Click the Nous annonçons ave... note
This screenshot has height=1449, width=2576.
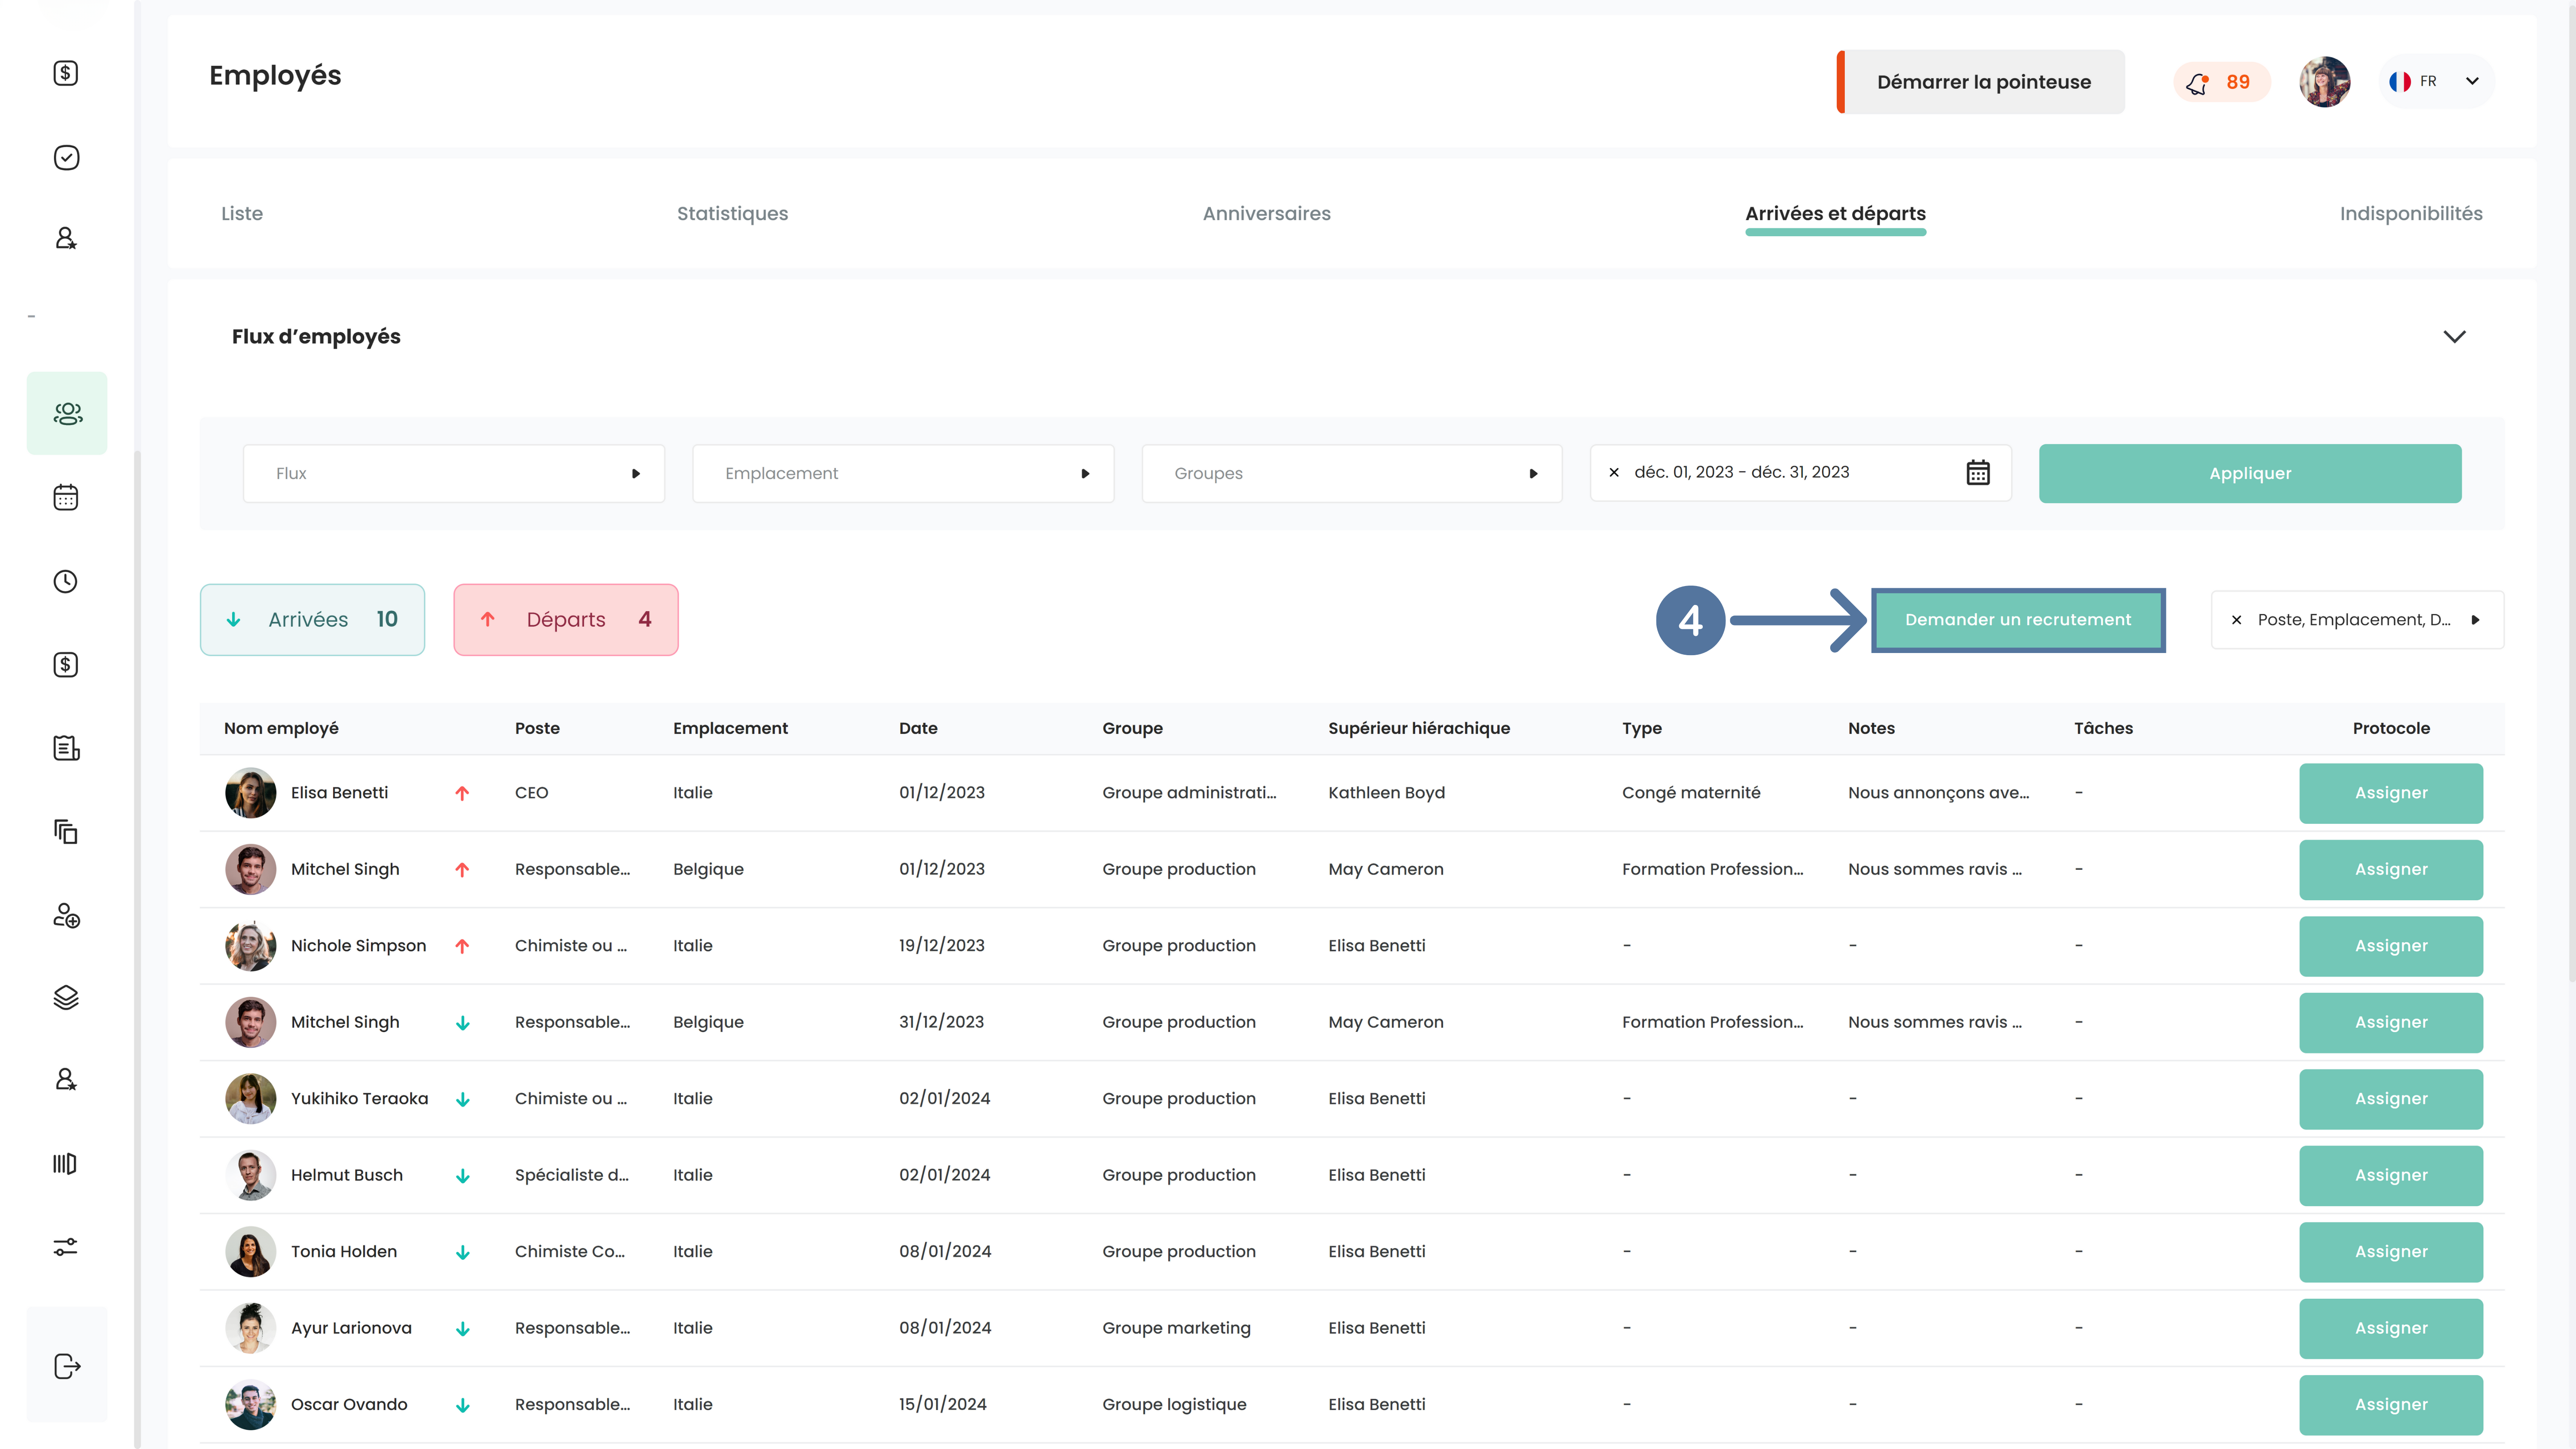[x=1938, y=792]
